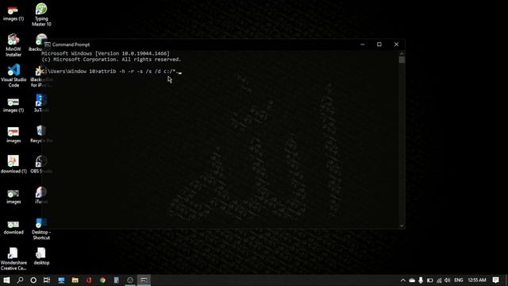Launch OBS Studio from the desktop
Screen dimensions: 508x286
click(x=41, y=164)
